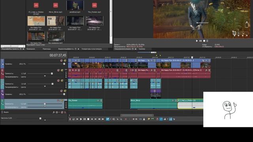Open event FX on The_Freezer clip
Screen dimensions: 253x142
click(x=98, y=101)
